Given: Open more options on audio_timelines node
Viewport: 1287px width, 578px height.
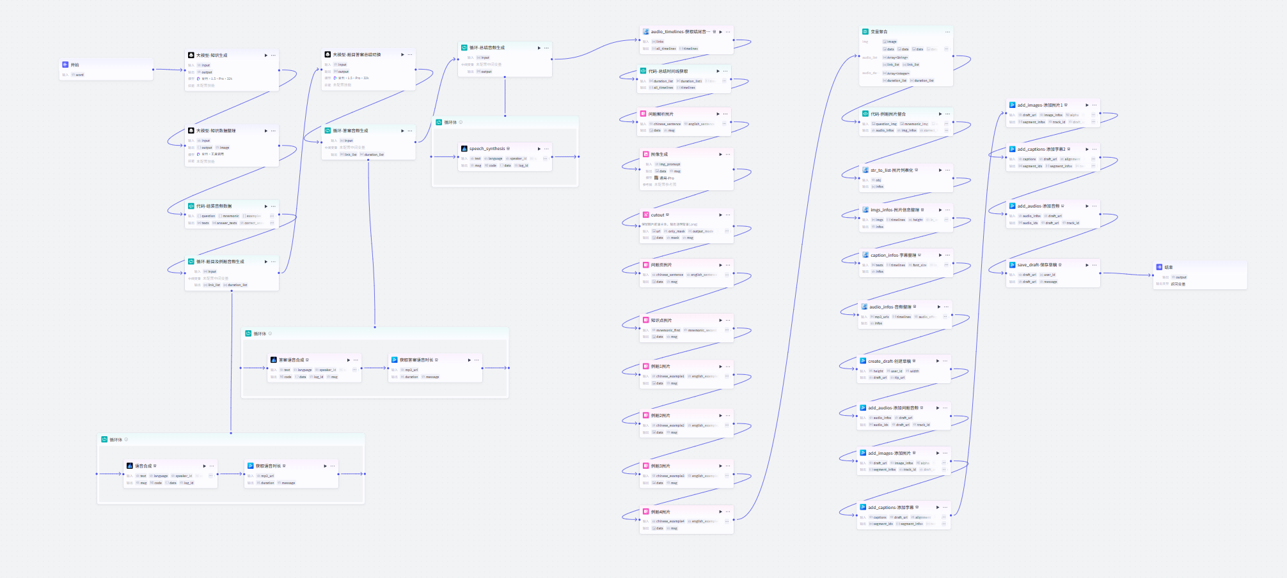Looking at the screenshot, I should coord(728,31).
